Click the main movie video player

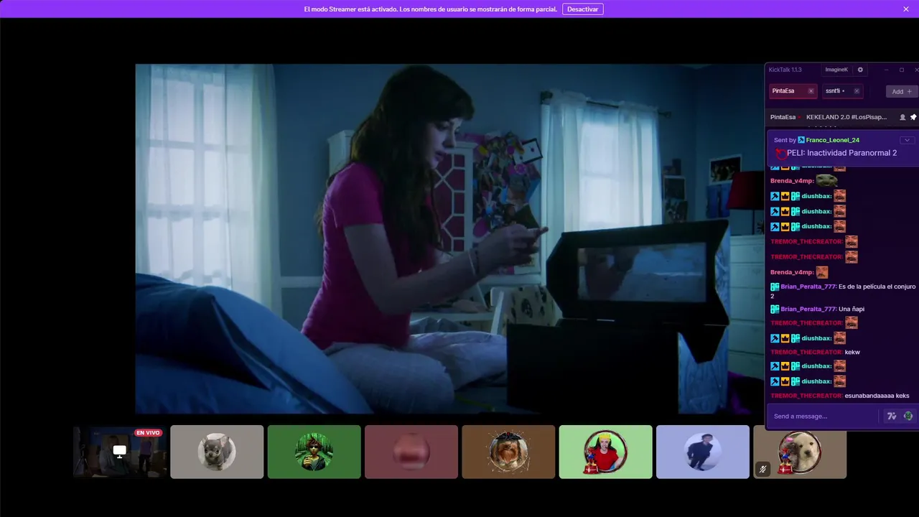(x=449, y=238)
